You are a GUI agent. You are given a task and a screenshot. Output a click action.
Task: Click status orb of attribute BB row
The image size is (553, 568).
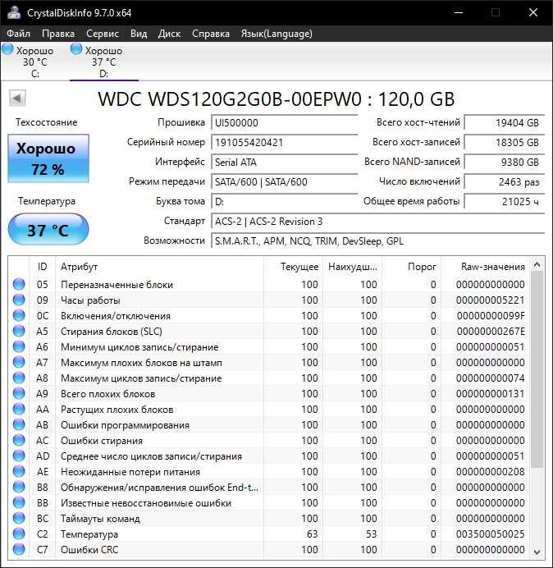[19, 502]
